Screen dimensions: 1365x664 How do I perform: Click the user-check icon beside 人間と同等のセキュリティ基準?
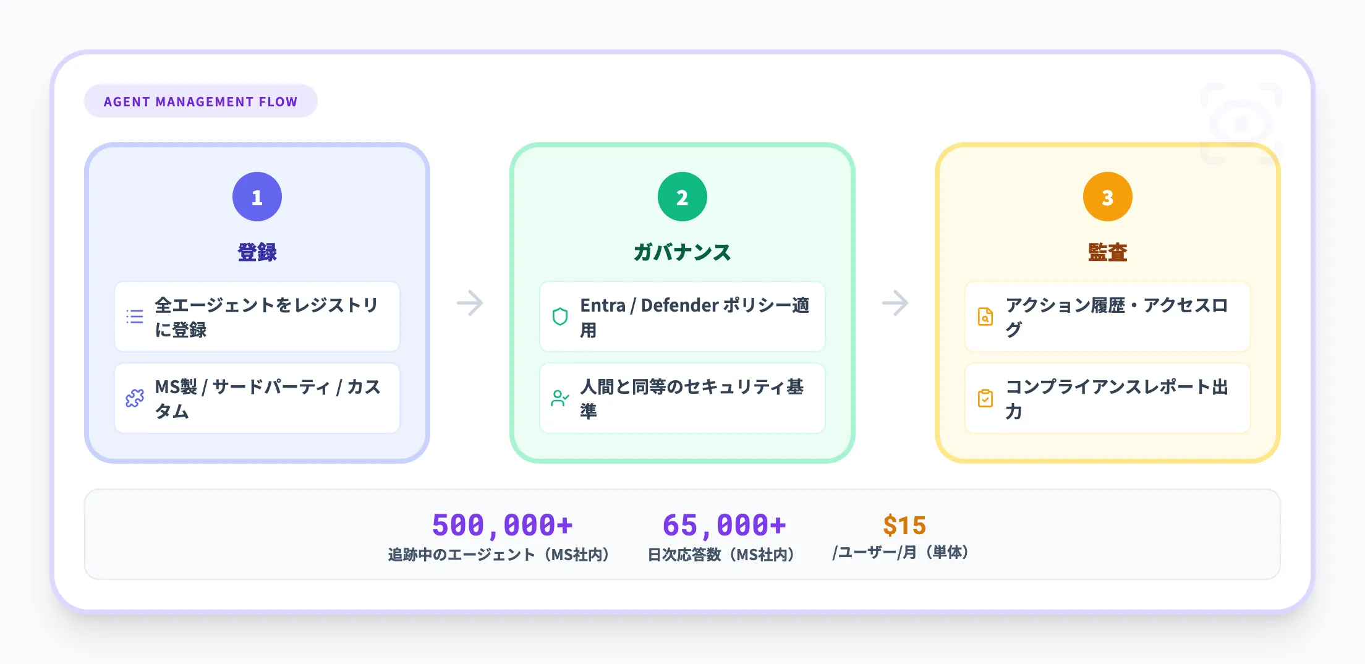coord(560,398)
